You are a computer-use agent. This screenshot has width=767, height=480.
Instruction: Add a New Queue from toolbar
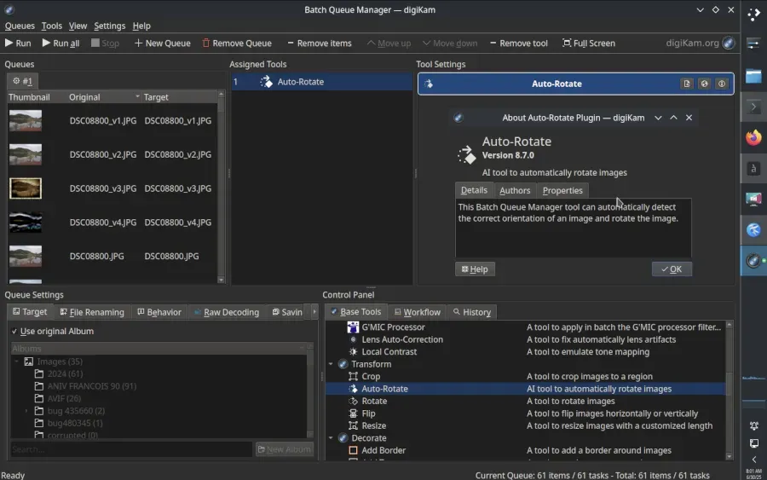[x=163, y=43]
